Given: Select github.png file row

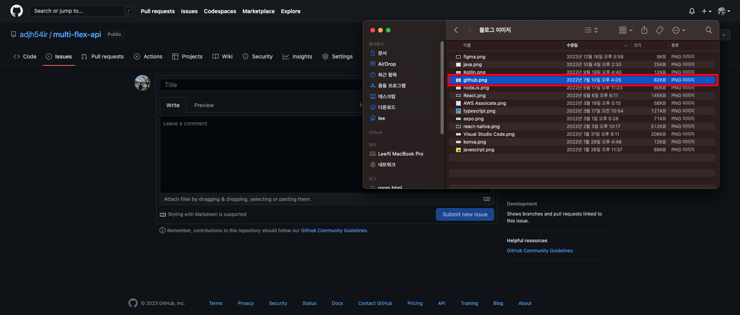Looking at the screenshot, I should click(x=582, y=80).
